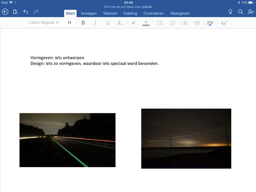Toggle underline formatting
256x192 pixels.
(108, 23)
